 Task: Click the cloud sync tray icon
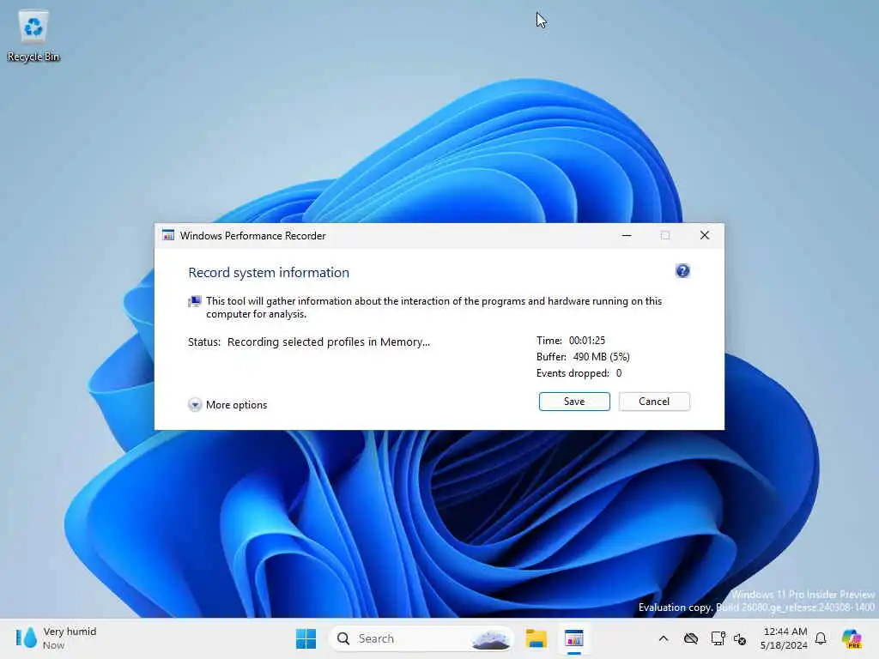[691, 638]
